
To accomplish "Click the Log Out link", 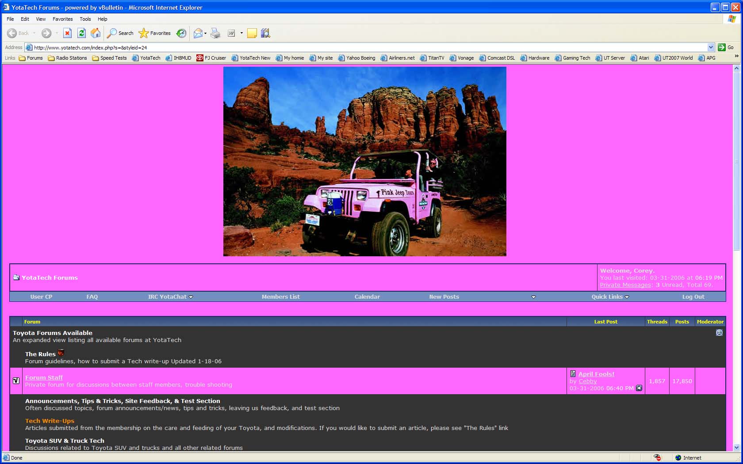I will coord(693,297).
